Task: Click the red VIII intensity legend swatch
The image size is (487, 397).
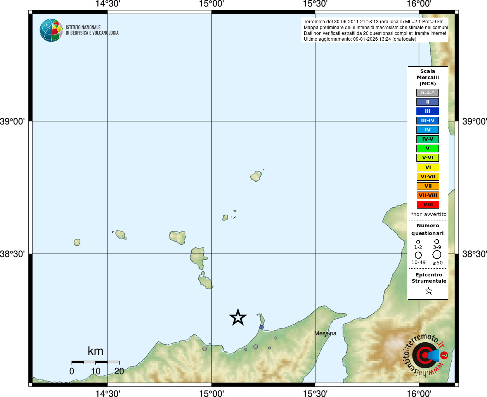Action: click(x=428, y=205)
